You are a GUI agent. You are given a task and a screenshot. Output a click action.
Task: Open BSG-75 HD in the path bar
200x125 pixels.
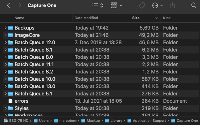pos(16,121)
